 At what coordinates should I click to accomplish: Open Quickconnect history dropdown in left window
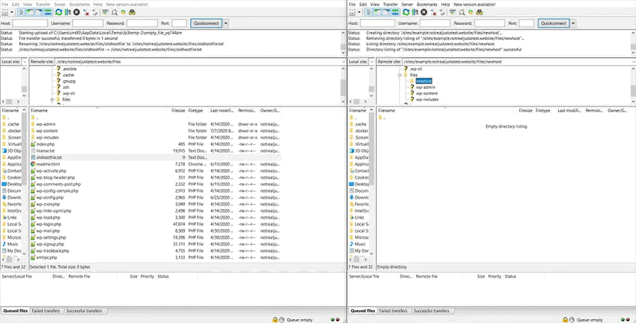(x=226, y=23)
